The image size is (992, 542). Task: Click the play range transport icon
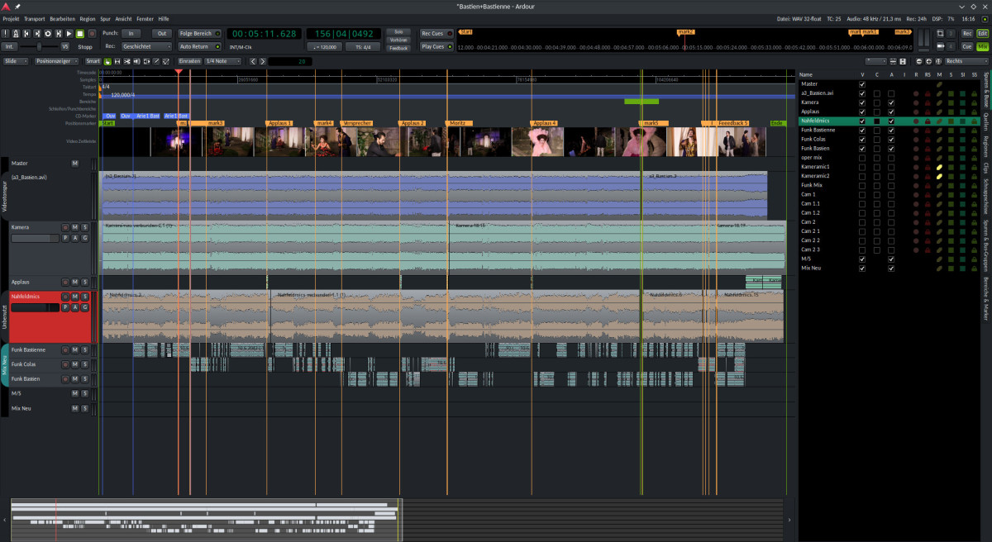(x=59, y=33)
